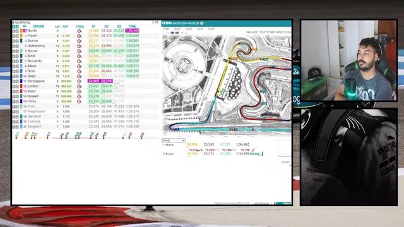Click the tyre icon in Perez row

click(79, 102)
